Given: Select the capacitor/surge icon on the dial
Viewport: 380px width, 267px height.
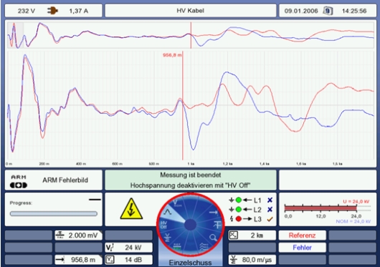Looking at the screenshot, I should 217,225.
